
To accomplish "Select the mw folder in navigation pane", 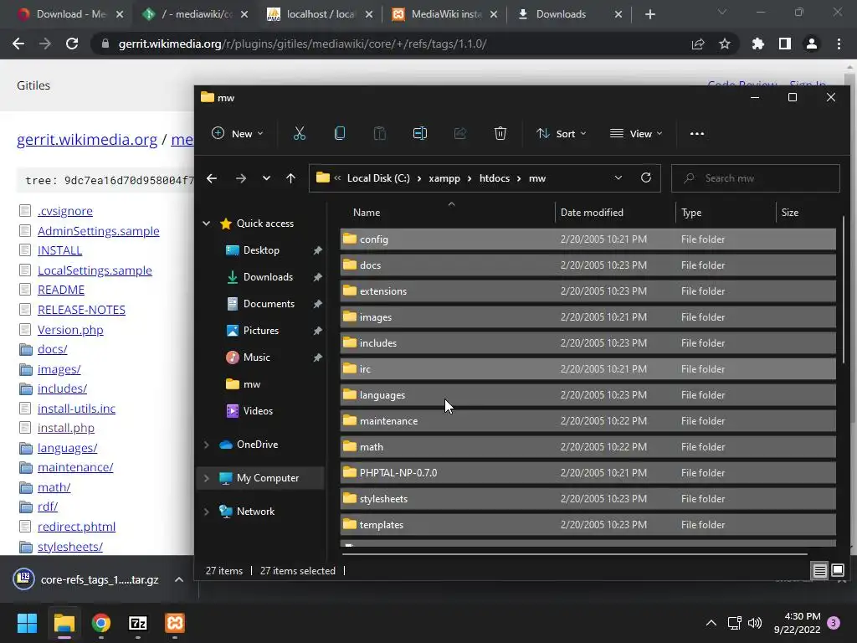I will pyautogui.click(x=251, y=384).
